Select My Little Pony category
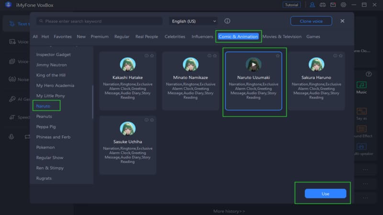383x215 pixels. [x=51, y=96]
